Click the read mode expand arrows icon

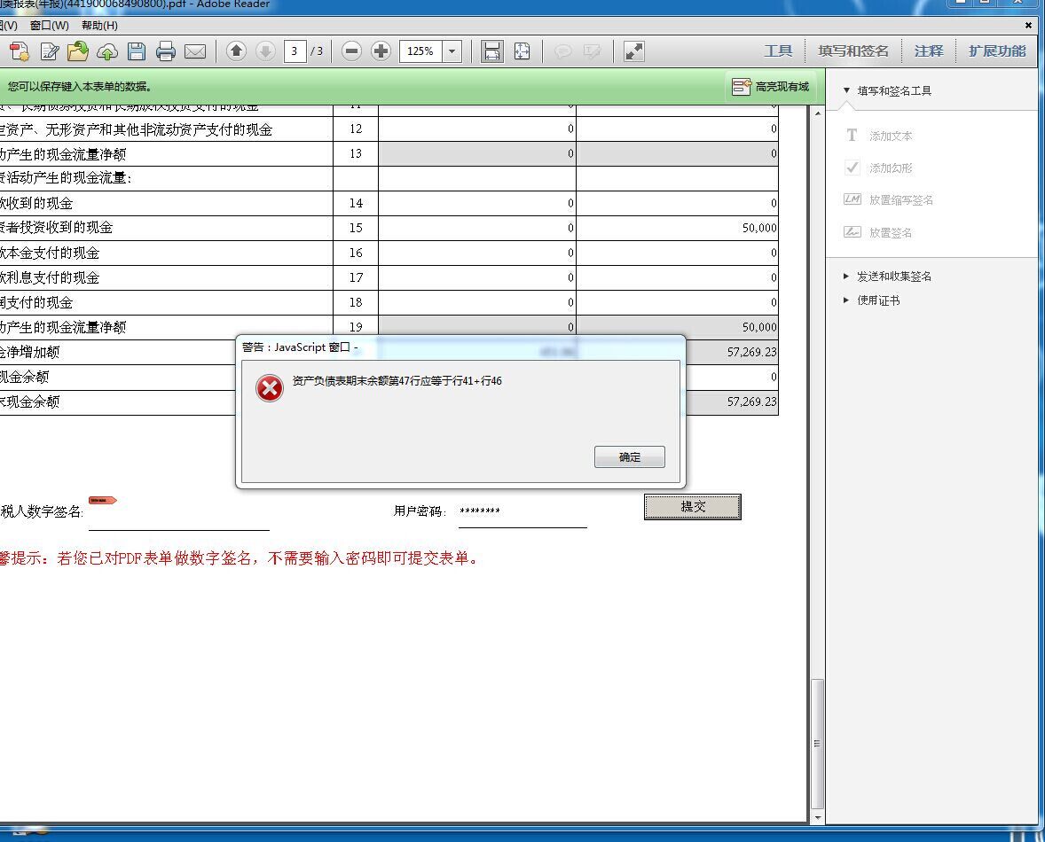(x=633, y=51)
